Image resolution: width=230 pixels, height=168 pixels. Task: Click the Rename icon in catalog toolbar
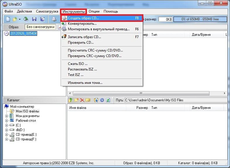coord(88,100)
